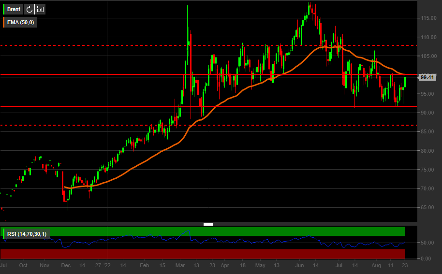Click the 85.00 price axis label

(x=428, y=131)
